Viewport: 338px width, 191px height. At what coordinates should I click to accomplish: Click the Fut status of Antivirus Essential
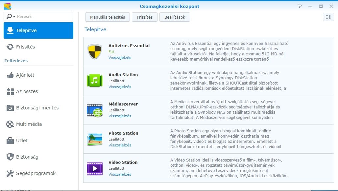point(111,52)
